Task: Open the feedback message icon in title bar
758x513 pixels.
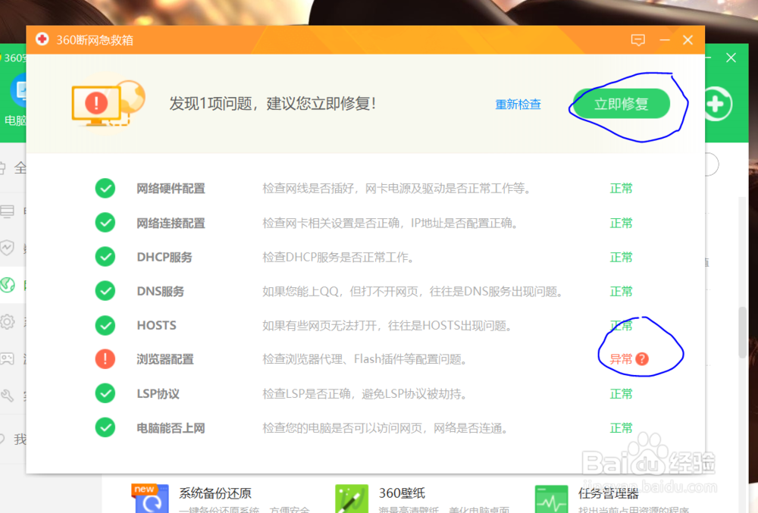Action: tap(638, 39)
